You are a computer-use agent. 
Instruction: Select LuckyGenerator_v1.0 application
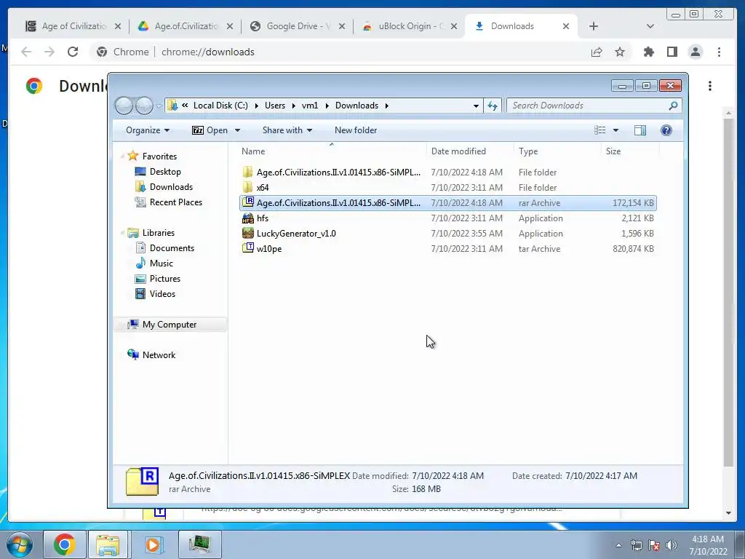click(448, 234)
